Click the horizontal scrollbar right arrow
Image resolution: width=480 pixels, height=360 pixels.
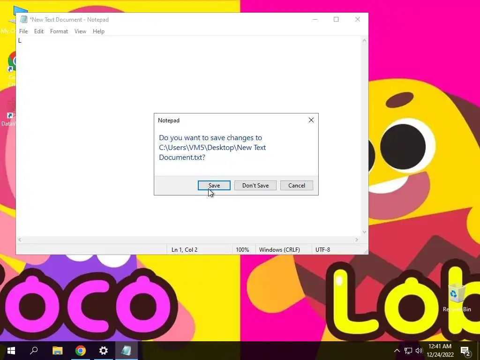357,240
